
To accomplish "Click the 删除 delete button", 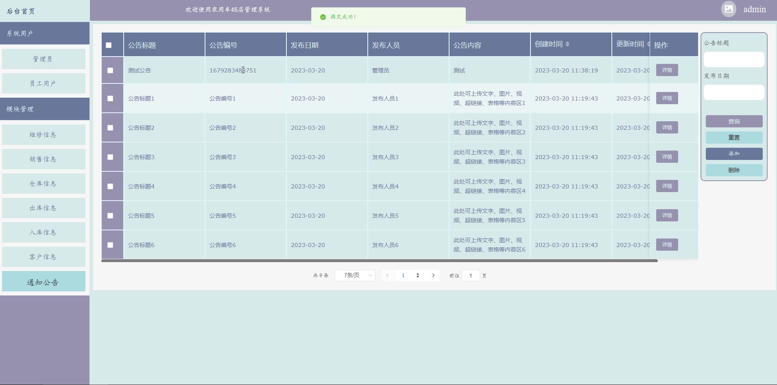I will (734, 170).
